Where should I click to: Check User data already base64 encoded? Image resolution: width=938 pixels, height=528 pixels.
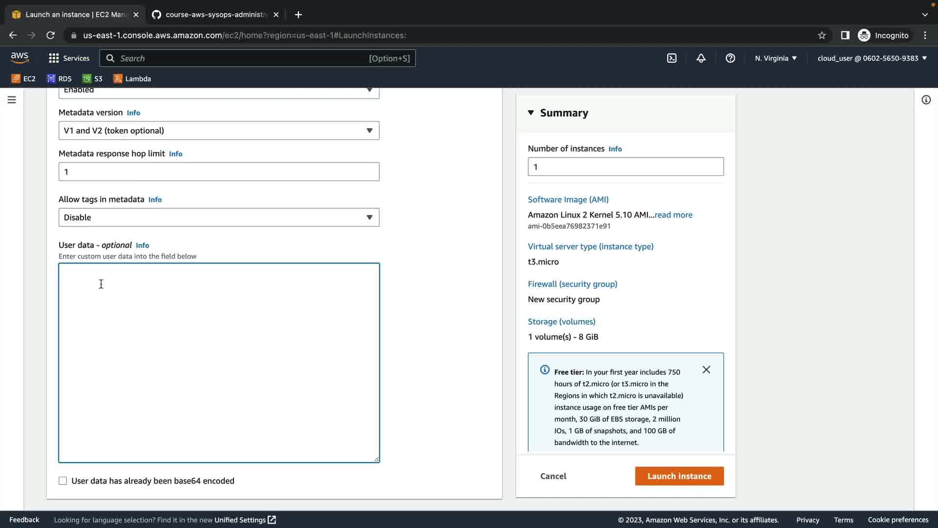(63, 481)
